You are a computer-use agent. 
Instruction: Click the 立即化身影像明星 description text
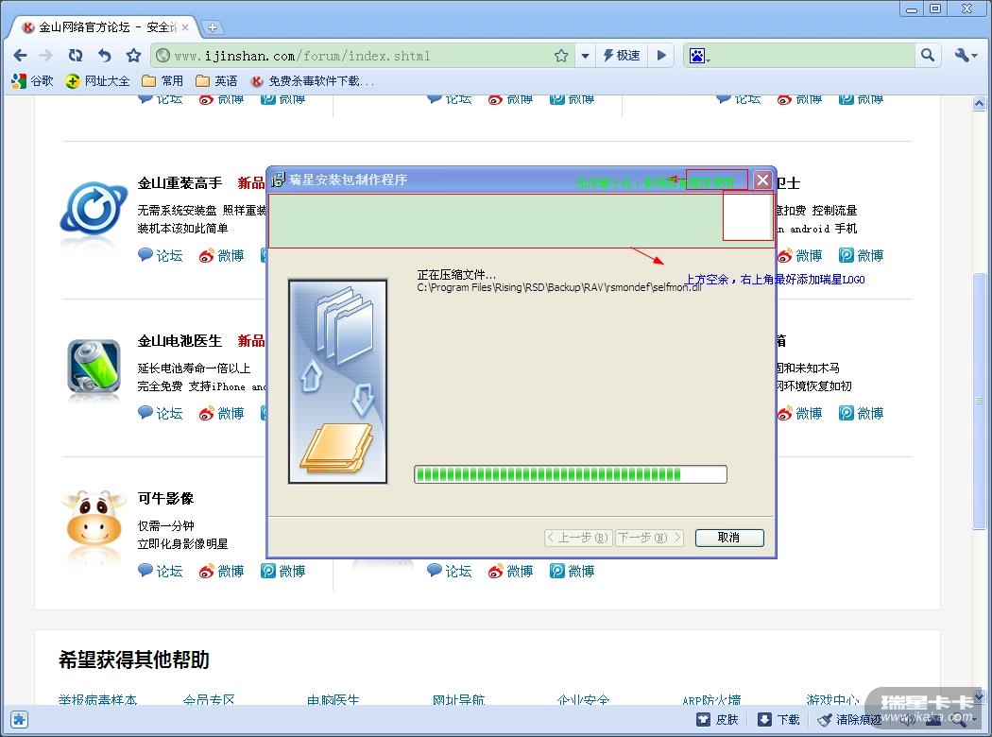click(x=183, y=543)
